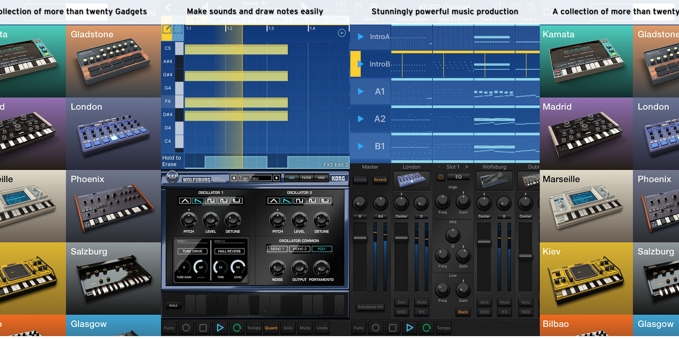This screenshot has height=339, width=679.
Task: Go to next slot after Slot 1
Action: [x=467, y=167]
